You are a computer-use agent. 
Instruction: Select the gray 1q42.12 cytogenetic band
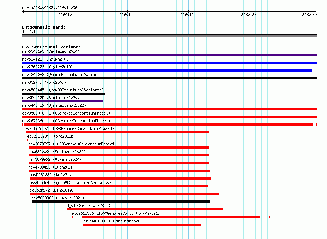[169, 36]
